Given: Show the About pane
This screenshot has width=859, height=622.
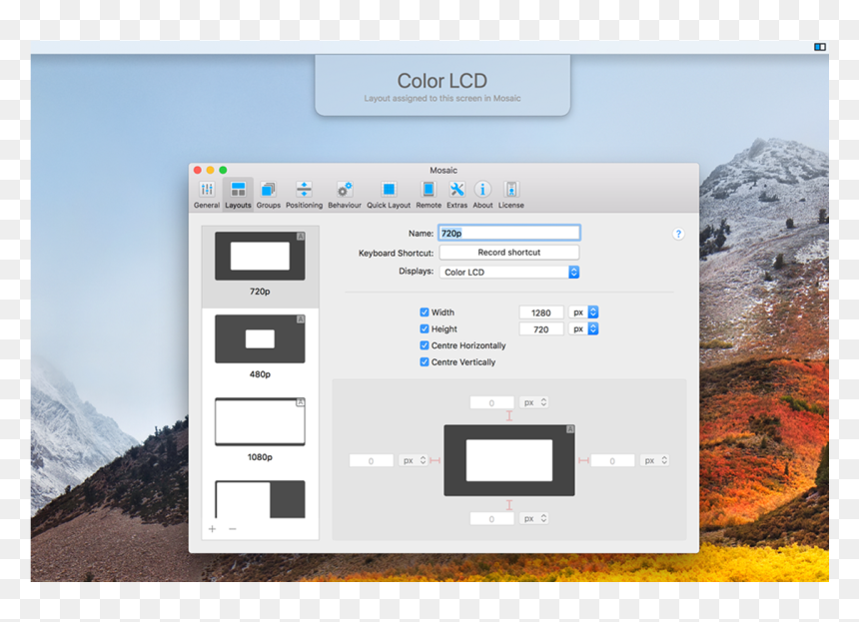Looking at the screenshot, I should (482, 195).
